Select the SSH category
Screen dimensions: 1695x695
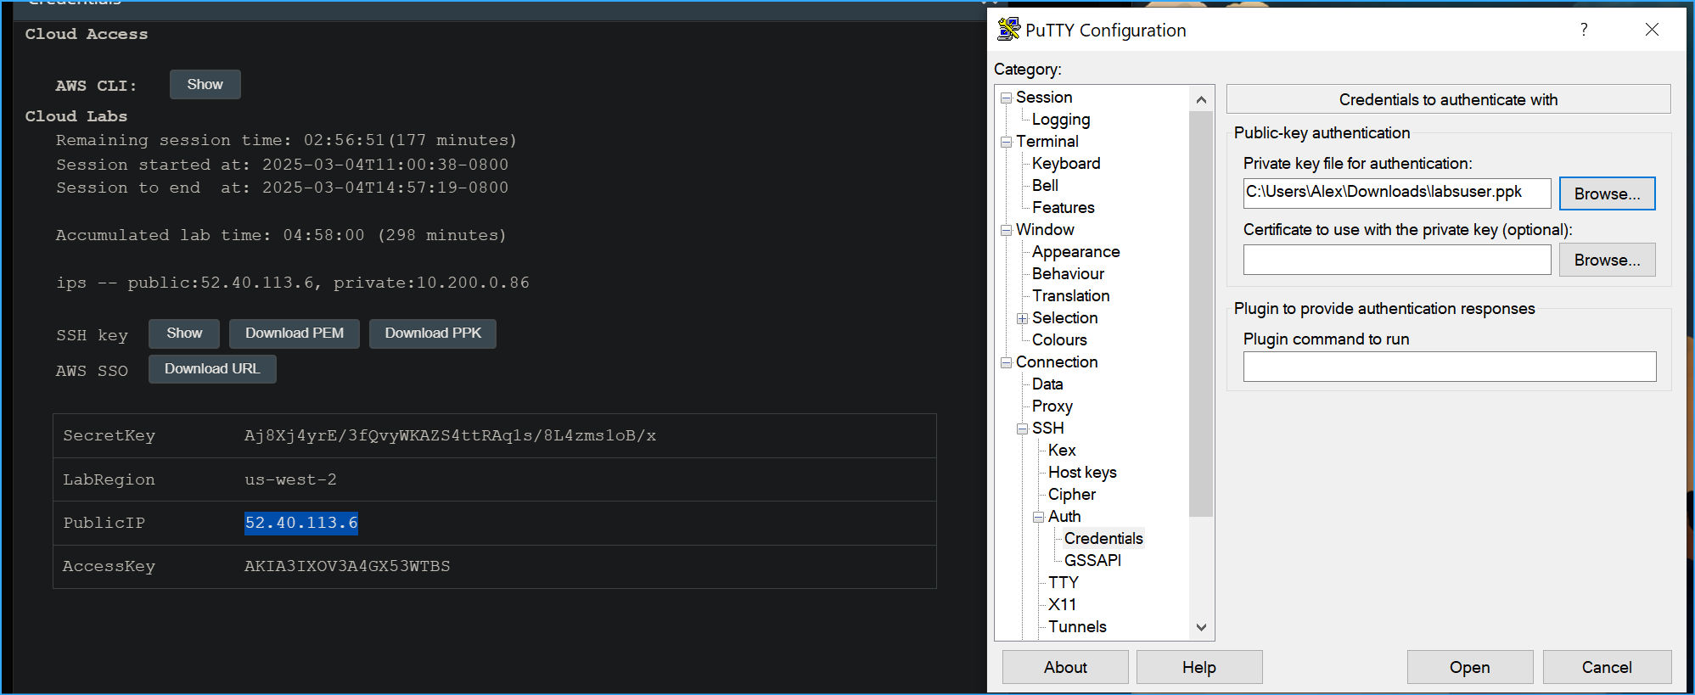click(x=1048, y=429)
